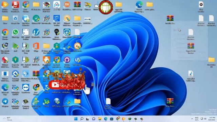
Task: Open File Explorer from the taskbar
Action: click(100, 119)
